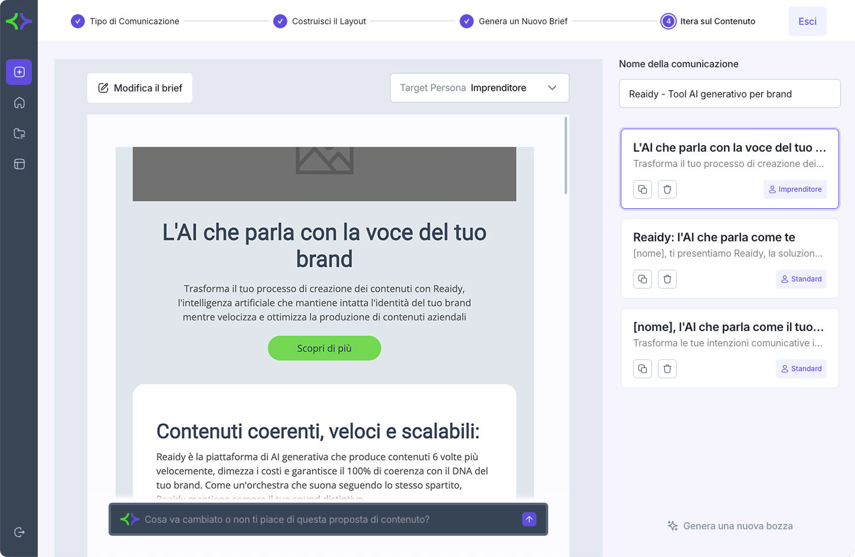This screenshot has width=855, height=557.
Task: Open the layout templates icon in sidebar
Action: [x=19, y=164]
